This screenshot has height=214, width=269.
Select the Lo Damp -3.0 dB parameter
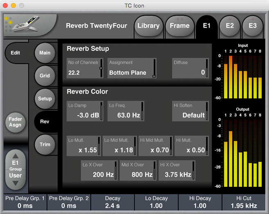85,111
